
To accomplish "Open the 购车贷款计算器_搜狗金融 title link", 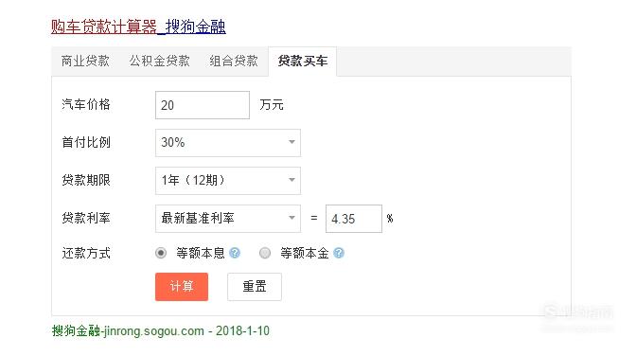I will (138, 27).
